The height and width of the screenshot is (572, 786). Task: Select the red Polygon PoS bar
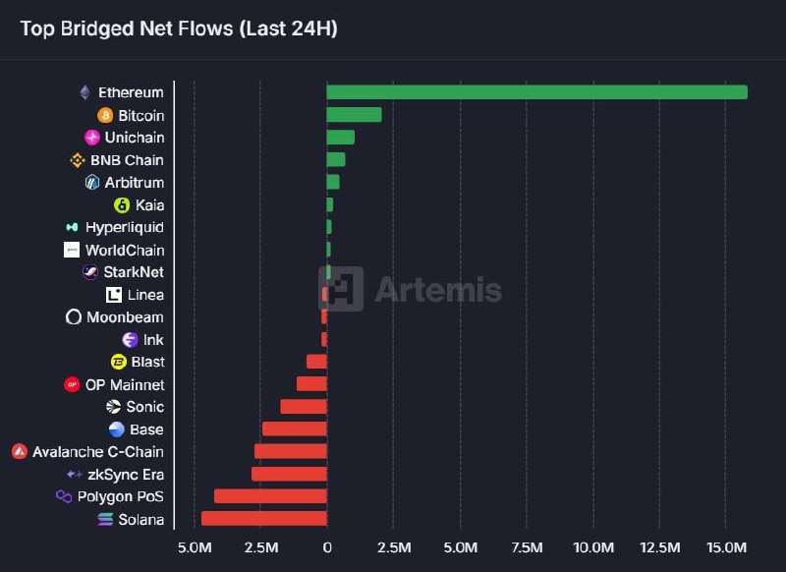click(271, 496)
